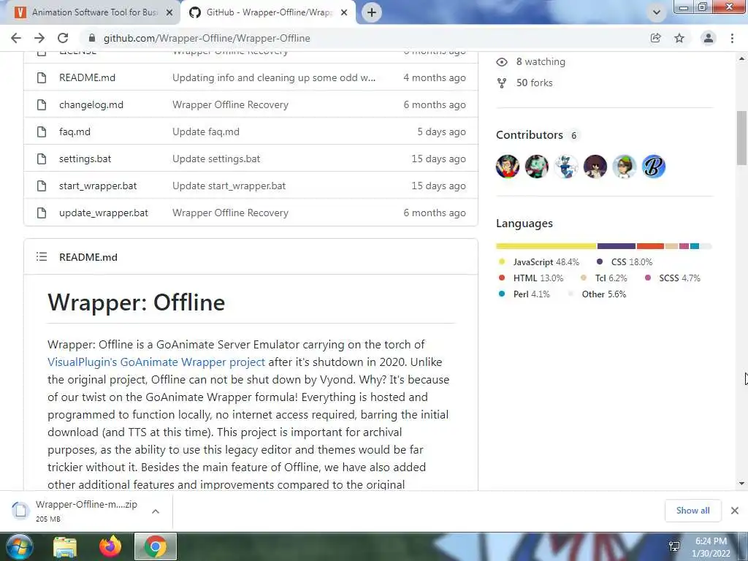View the 50 forks list
The height and width of the screenshot is (561, 748).
[x=534, y=83]
